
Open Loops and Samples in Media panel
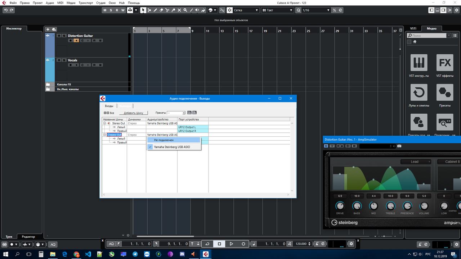419,93
